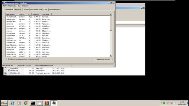Select the Процессы tab
Screen dimensions: 189x106
pyautogui.click(x=18, y=9)
